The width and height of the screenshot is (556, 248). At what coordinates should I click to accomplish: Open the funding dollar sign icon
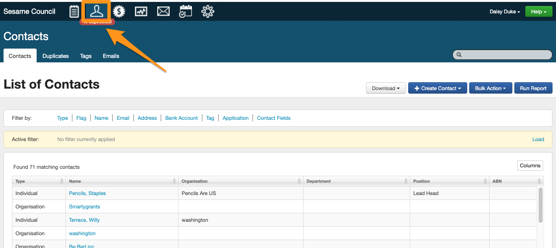point(119,11)
